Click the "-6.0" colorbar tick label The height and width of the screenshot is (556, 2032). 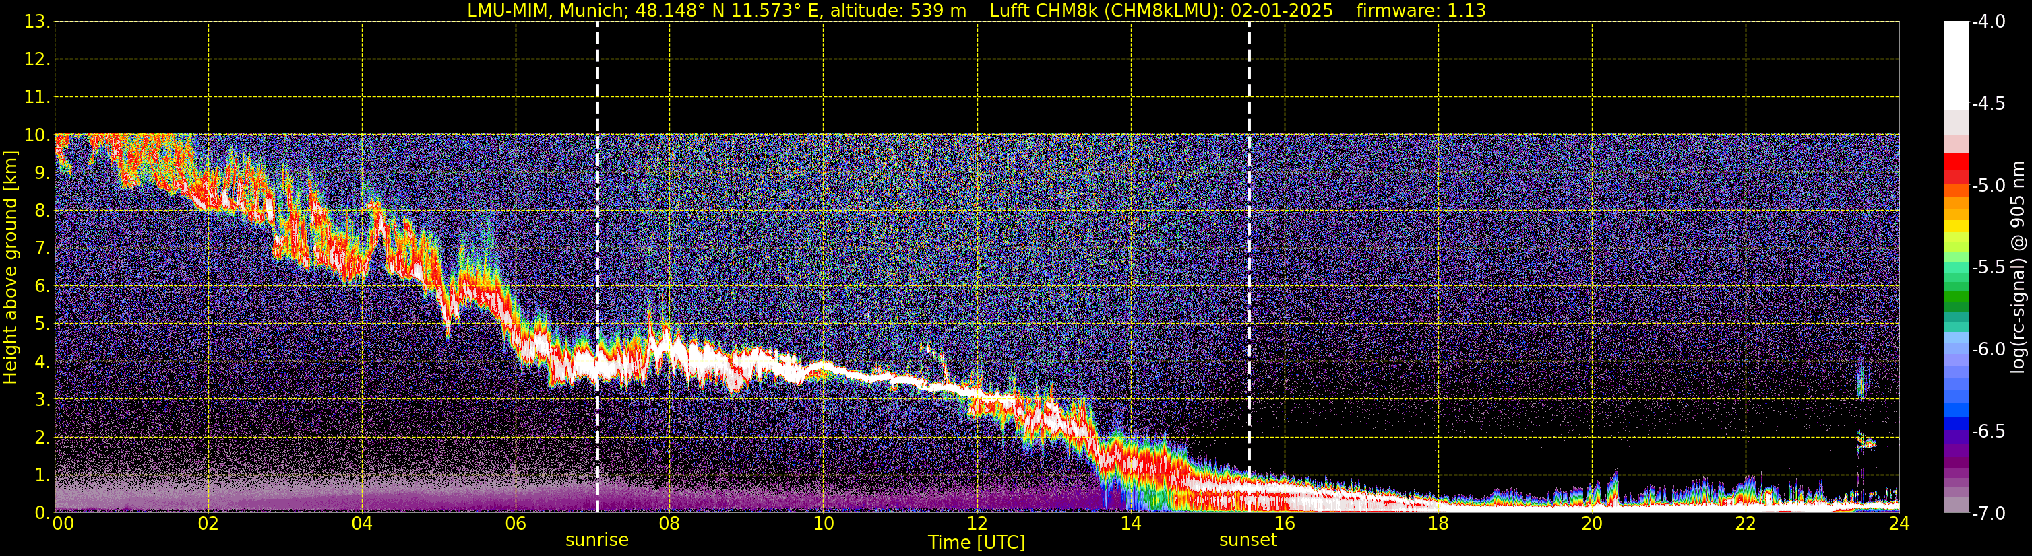coord(1988,349)
